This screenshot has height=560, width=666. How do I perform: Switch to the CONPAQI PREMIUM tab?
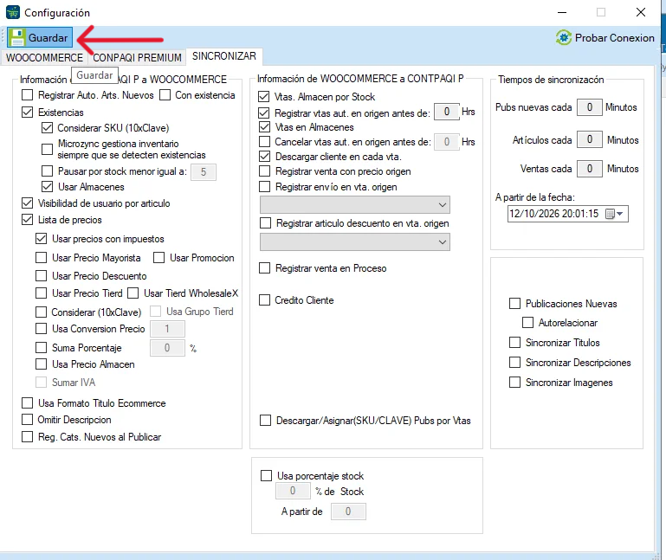(137, 58)
